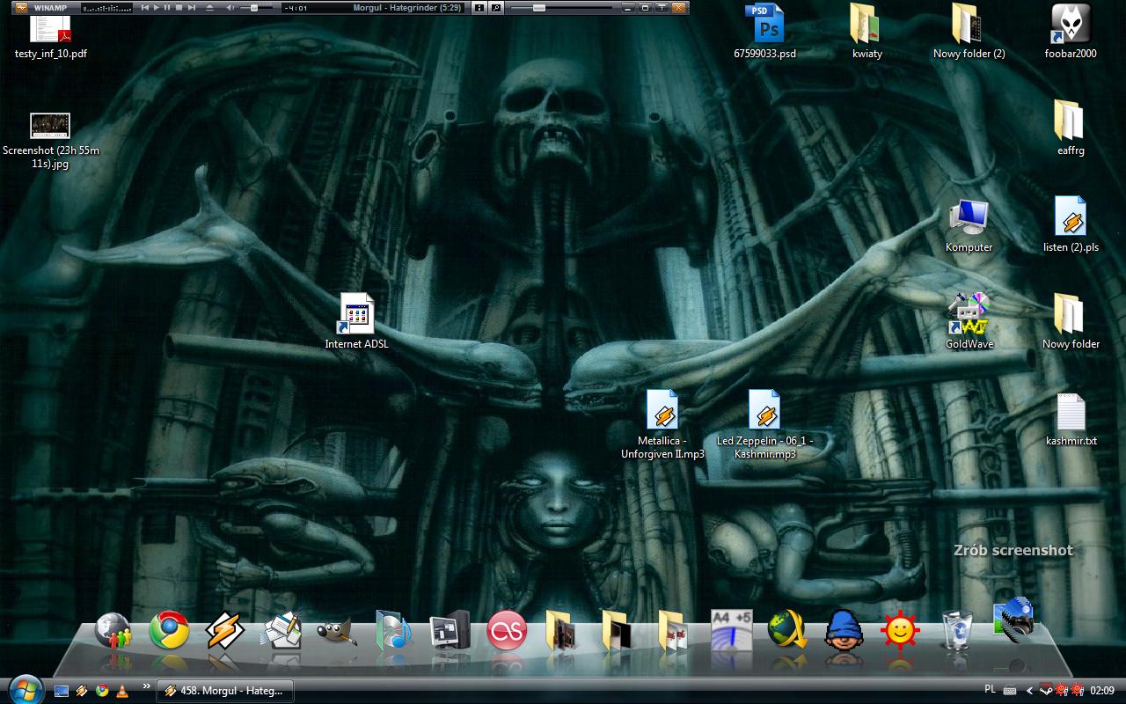Open the Recycle Bin in the dock
This screenshot has height=704, width=1126.
(956, 631)
